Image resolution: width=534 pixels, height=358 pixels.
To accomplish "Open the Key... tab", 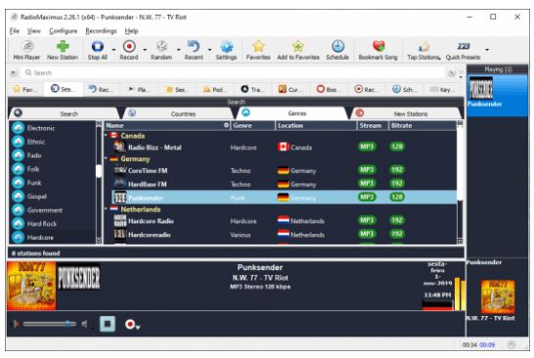I will pos(442,90).
